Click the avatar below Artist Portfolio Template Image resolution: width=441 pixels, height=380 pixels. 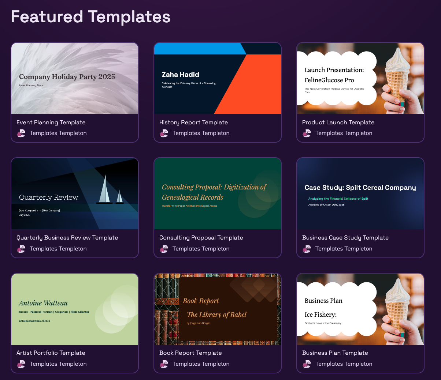[x=21, y=364]
